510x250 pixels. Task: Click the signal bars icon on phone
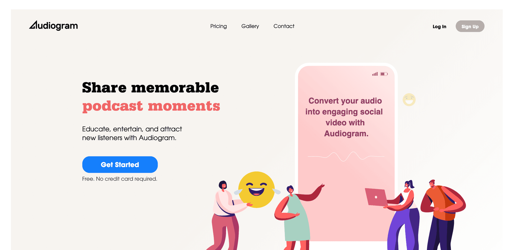click(x=375, y=74)
